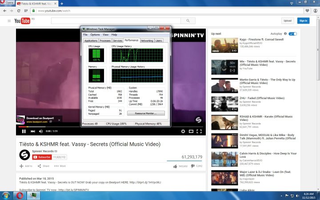Viewport: 320px width, 200px height.
Task: Go back in Opera browser
Action: click(5, 11)
